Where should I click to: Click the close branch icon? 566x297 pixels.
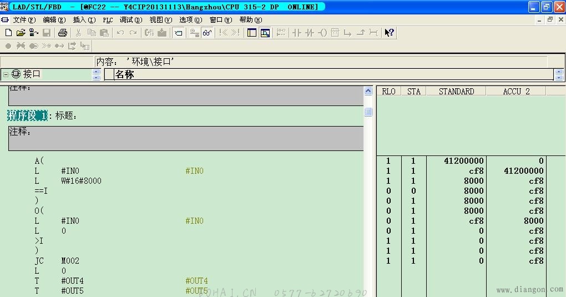pyautogui.click(x=361, y=33)
